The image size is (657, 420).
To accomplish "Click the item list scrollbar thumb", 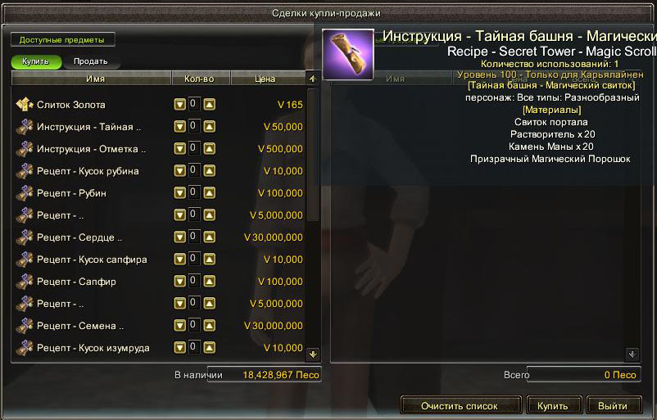I will [313, 155].
